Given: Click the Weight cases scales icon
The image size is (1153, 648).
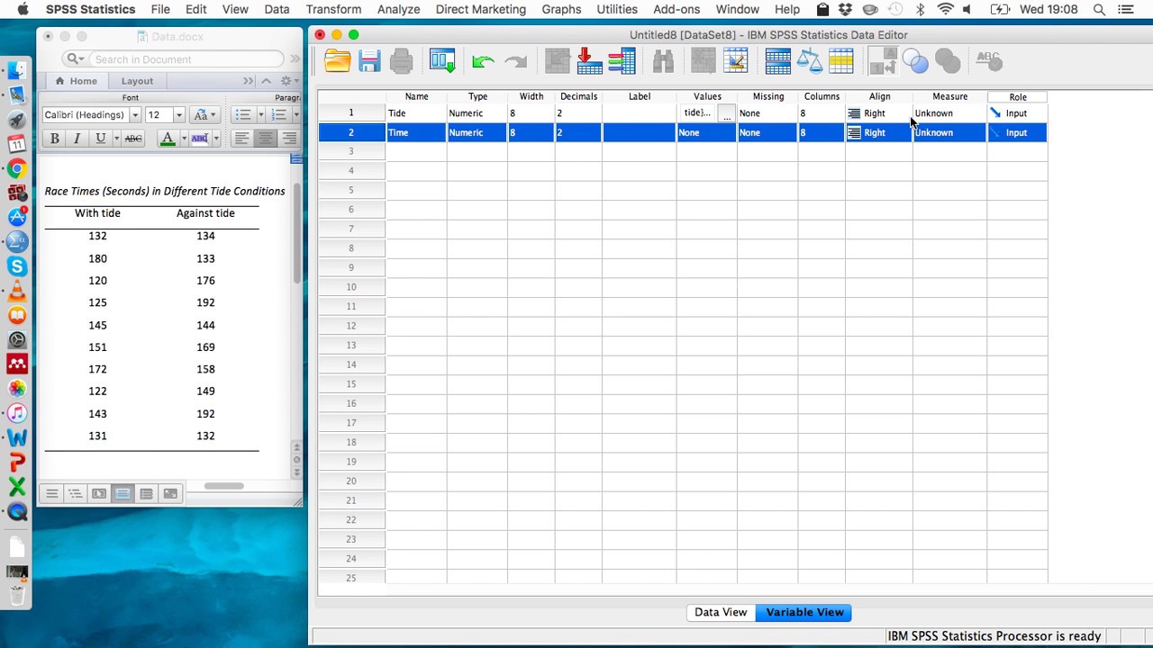Looking at the screenshot, I should (x=809, y=61).
